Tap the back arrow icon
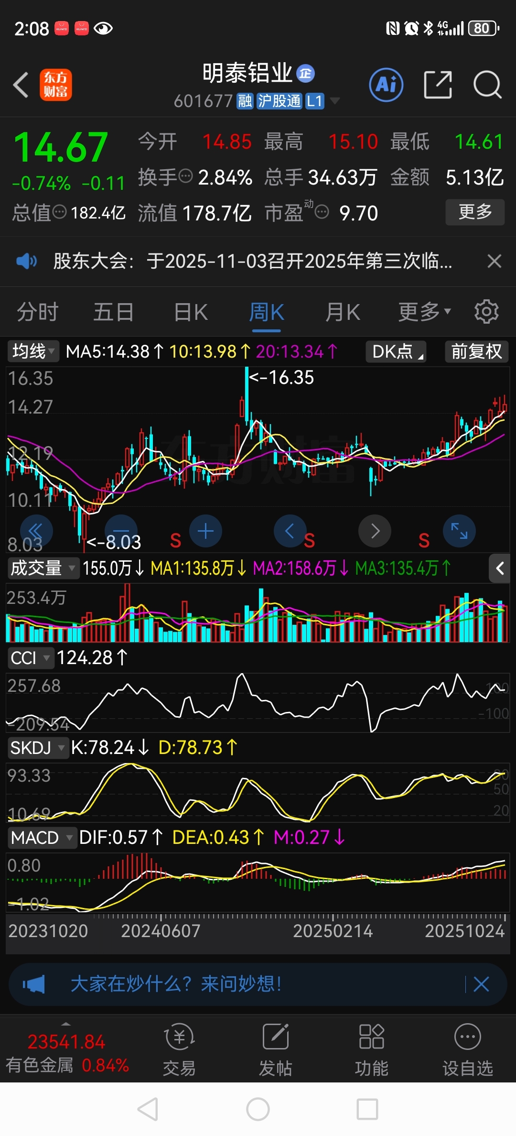Screen dimensions: 516x1136 [21, 85]
